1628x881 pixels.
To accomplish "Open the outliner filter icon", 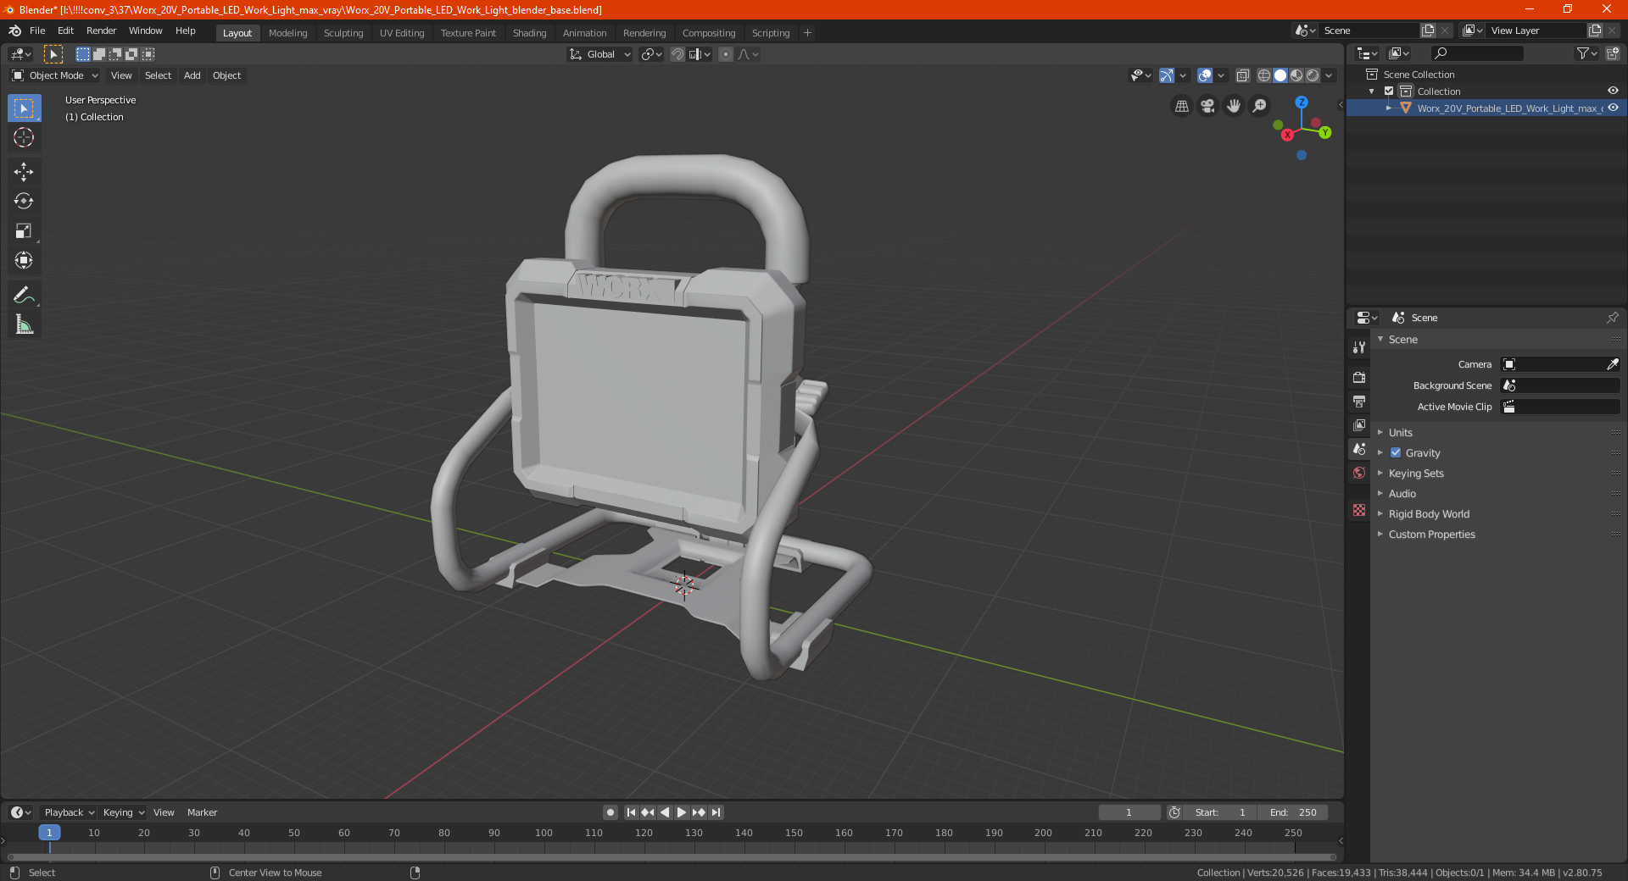I will coord(1586,53).
